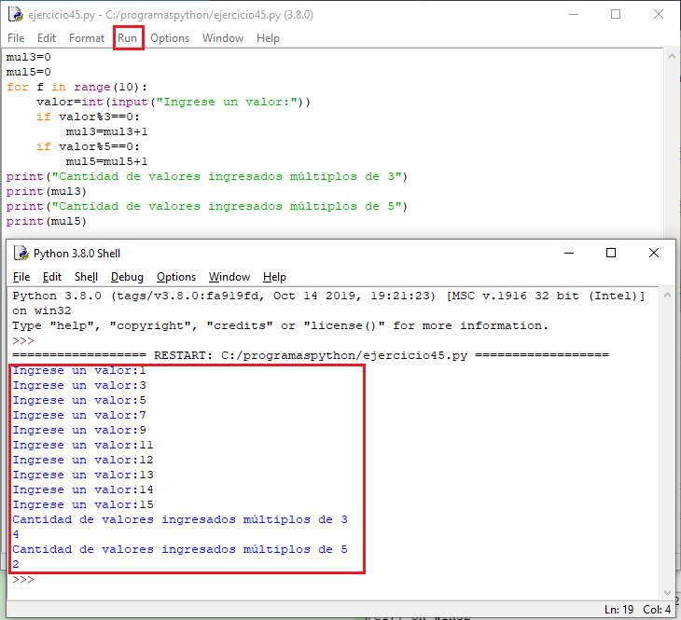Image resolution: width=681 pixels, height=620 pixels.
Task: Open the Run menu in the editor
Action: [128, 38]
